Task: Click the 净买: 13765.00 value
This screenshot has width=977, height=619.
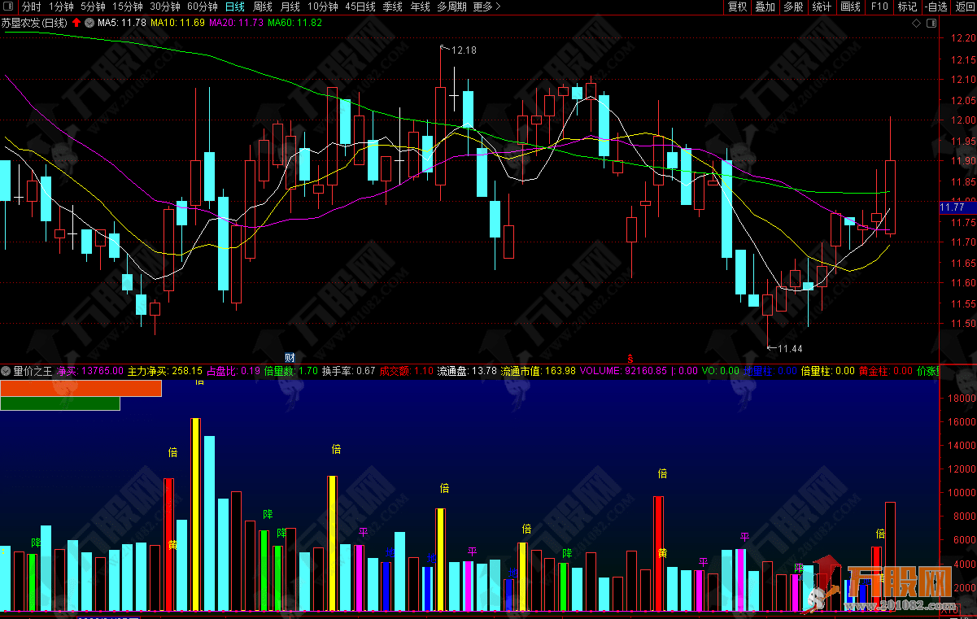Action: point(89,371)
